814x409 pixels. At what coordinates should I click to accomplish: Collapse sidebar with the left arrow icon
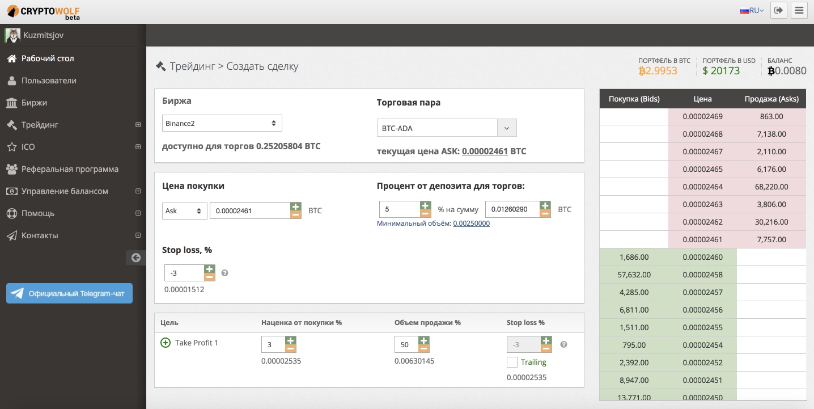coord(135,258)
